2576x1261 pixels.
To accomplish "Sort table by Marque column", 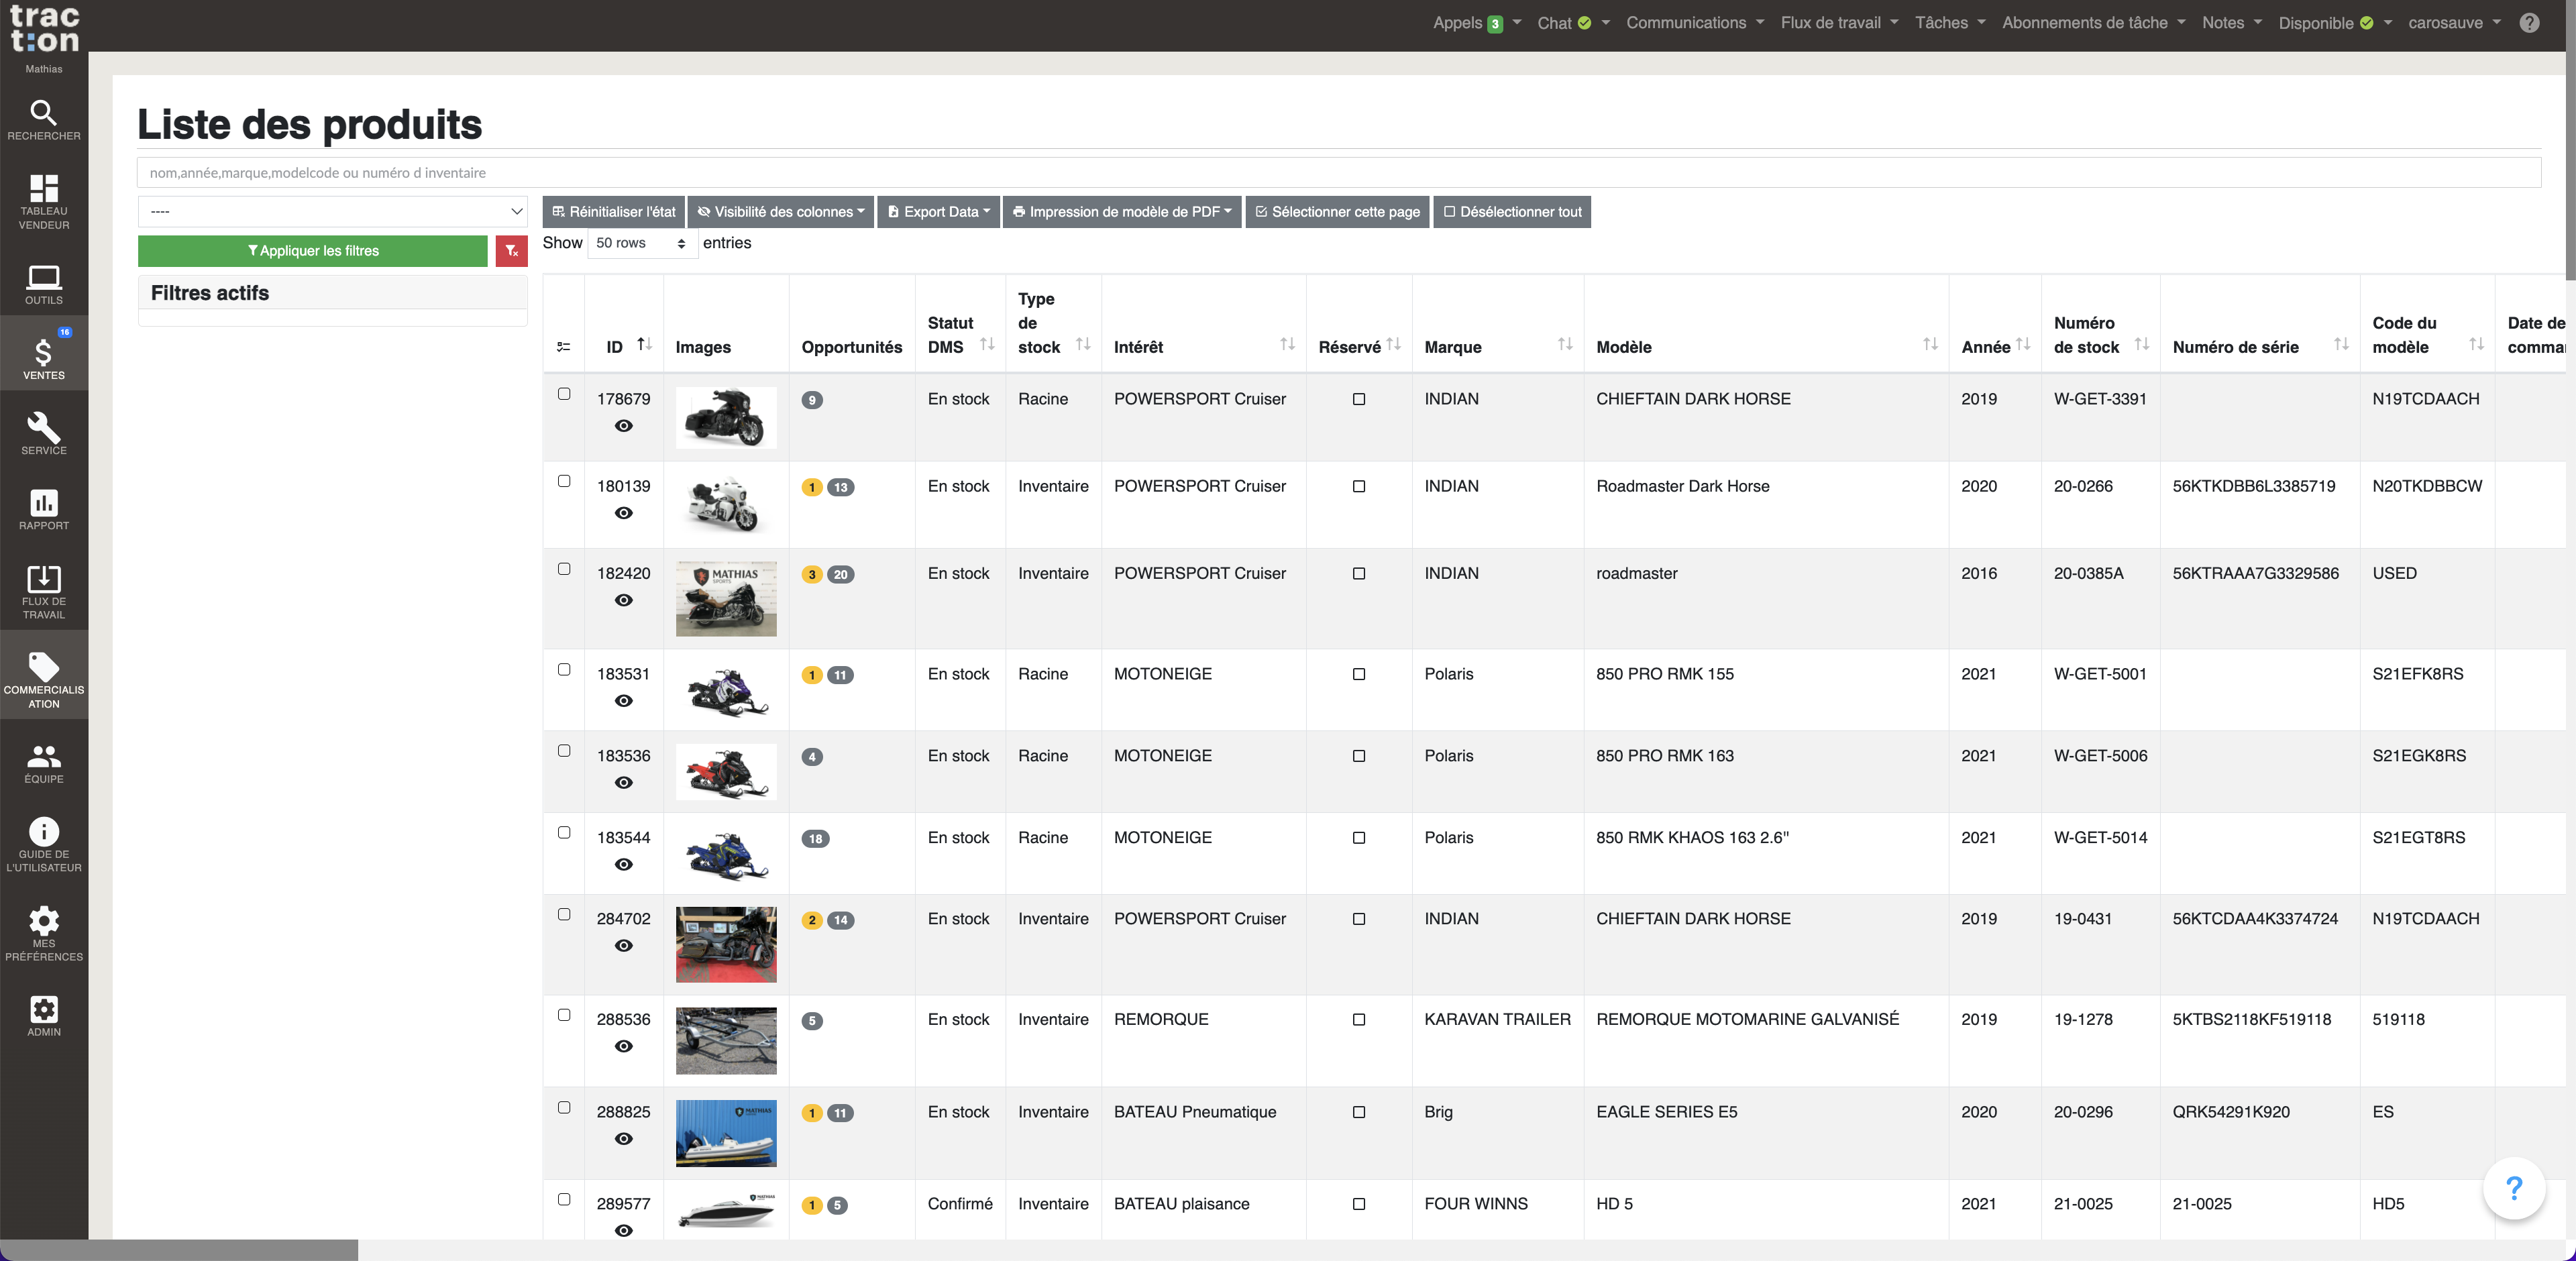I will tap(1565, 344).
